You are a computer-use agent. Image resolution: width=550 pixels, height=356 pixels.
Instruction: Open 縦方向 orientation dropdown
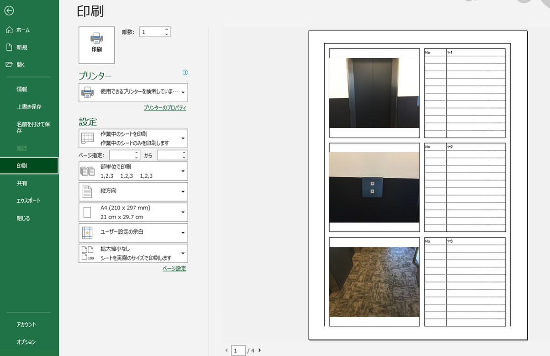[x=133, y=191]
